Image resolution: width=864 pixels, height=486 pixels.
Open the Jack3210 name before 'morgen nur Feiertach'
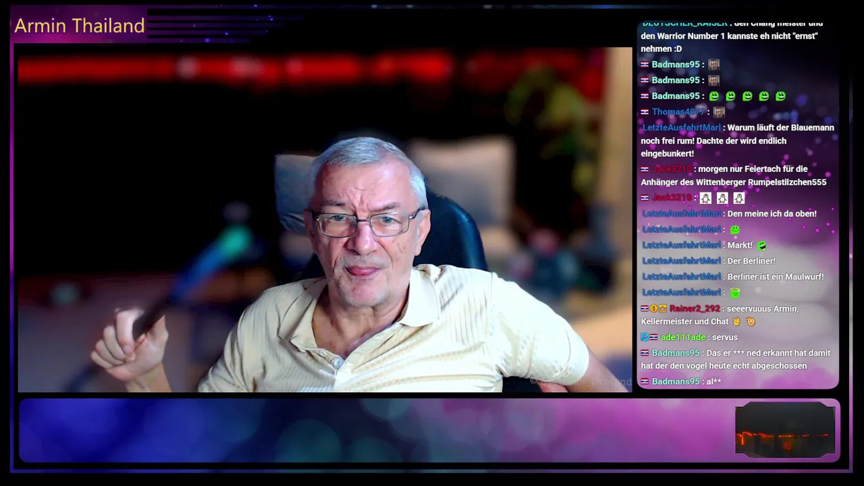point(672,169)
